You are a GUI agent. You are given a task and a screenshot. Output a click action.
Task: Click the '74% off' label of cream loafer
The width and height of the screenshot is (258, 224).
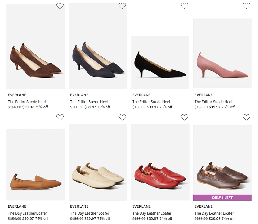pyautogui.click(x=104, y=219)
